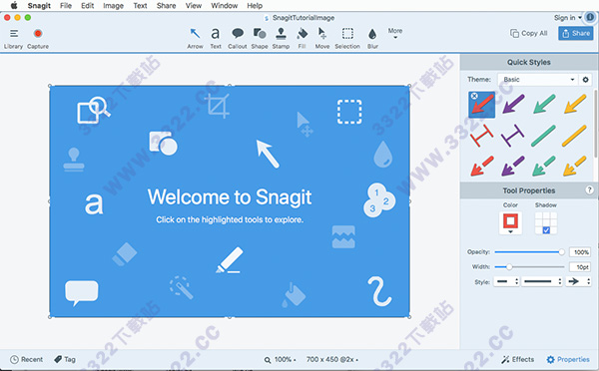
Task: Open the Color picker dropdown
Action: pos(510,223)
